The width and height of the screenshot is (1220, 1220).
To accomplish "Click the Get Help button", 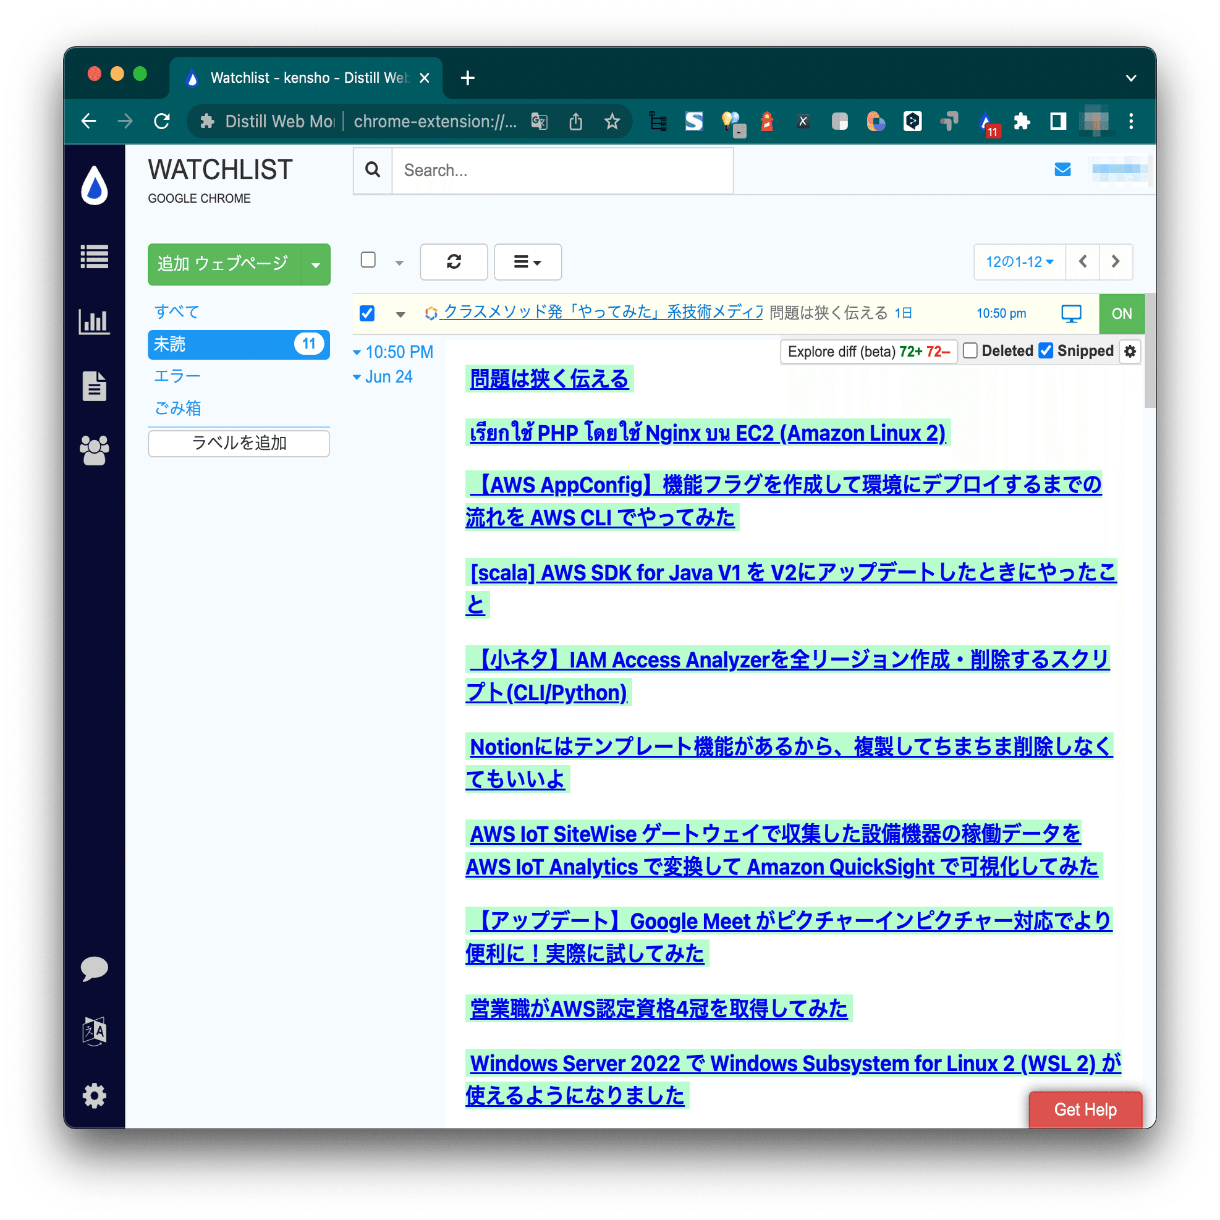I will coord(1085,1109).
